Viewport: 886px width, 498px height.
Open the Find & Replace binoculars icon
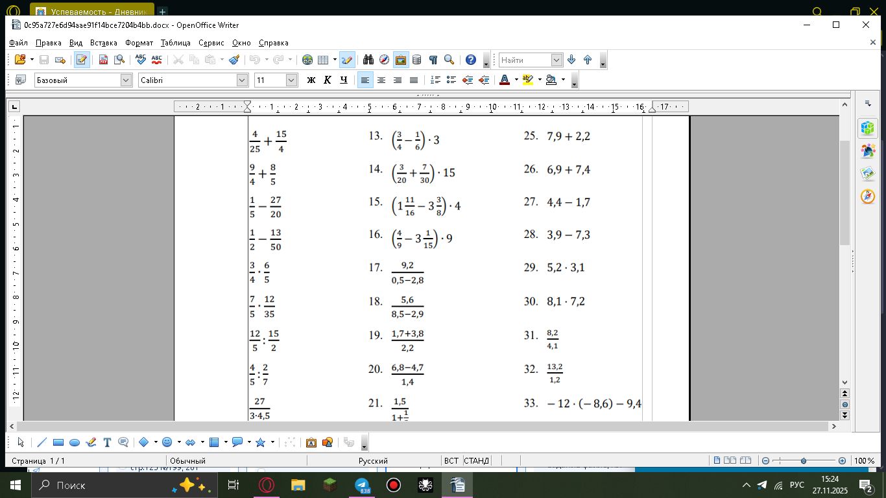[368, 60]
